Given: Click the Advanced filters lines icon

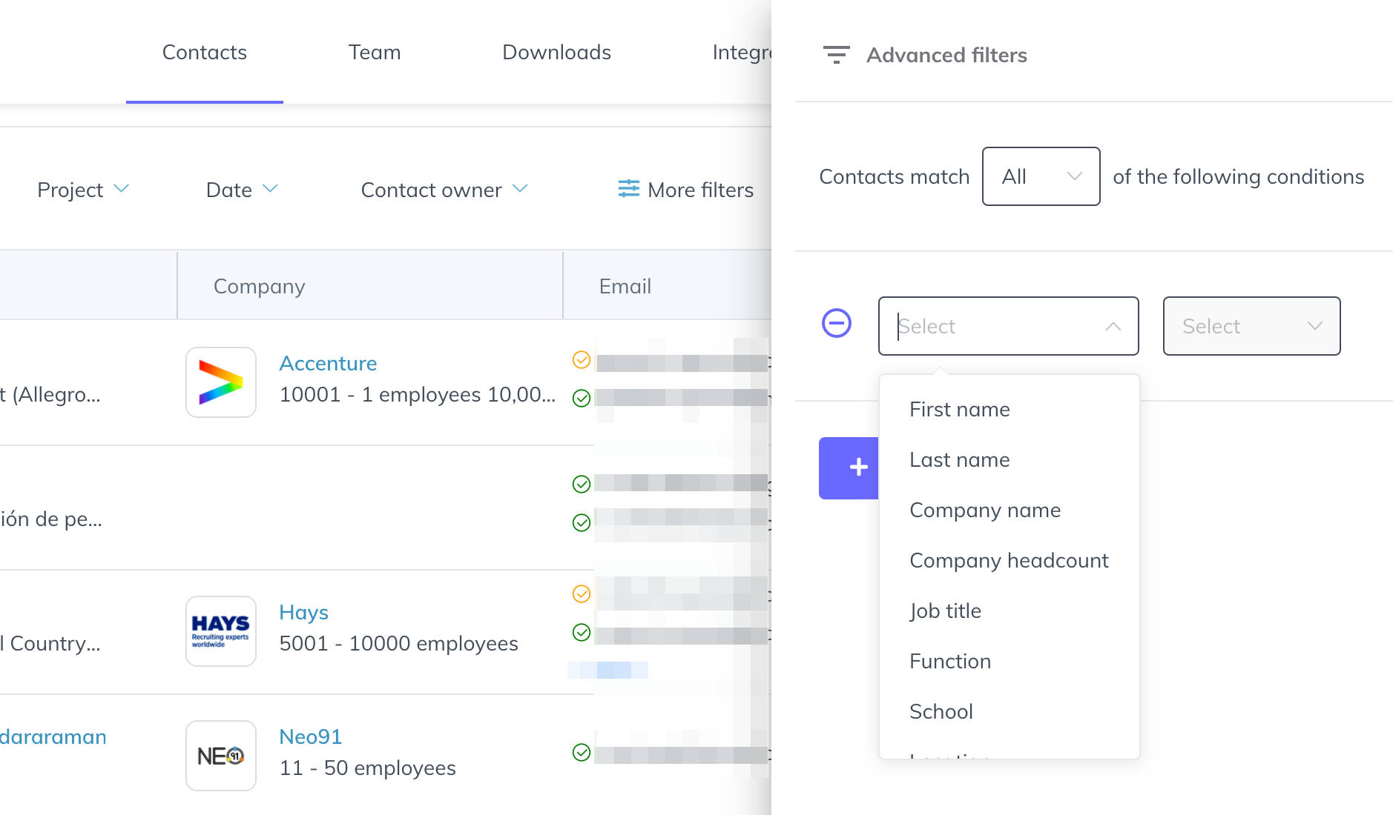Looking at the screenshot, I should tap(836, 55).
